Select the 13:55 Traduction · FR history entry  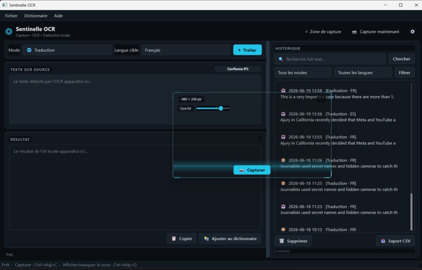[x=342, y=140]
